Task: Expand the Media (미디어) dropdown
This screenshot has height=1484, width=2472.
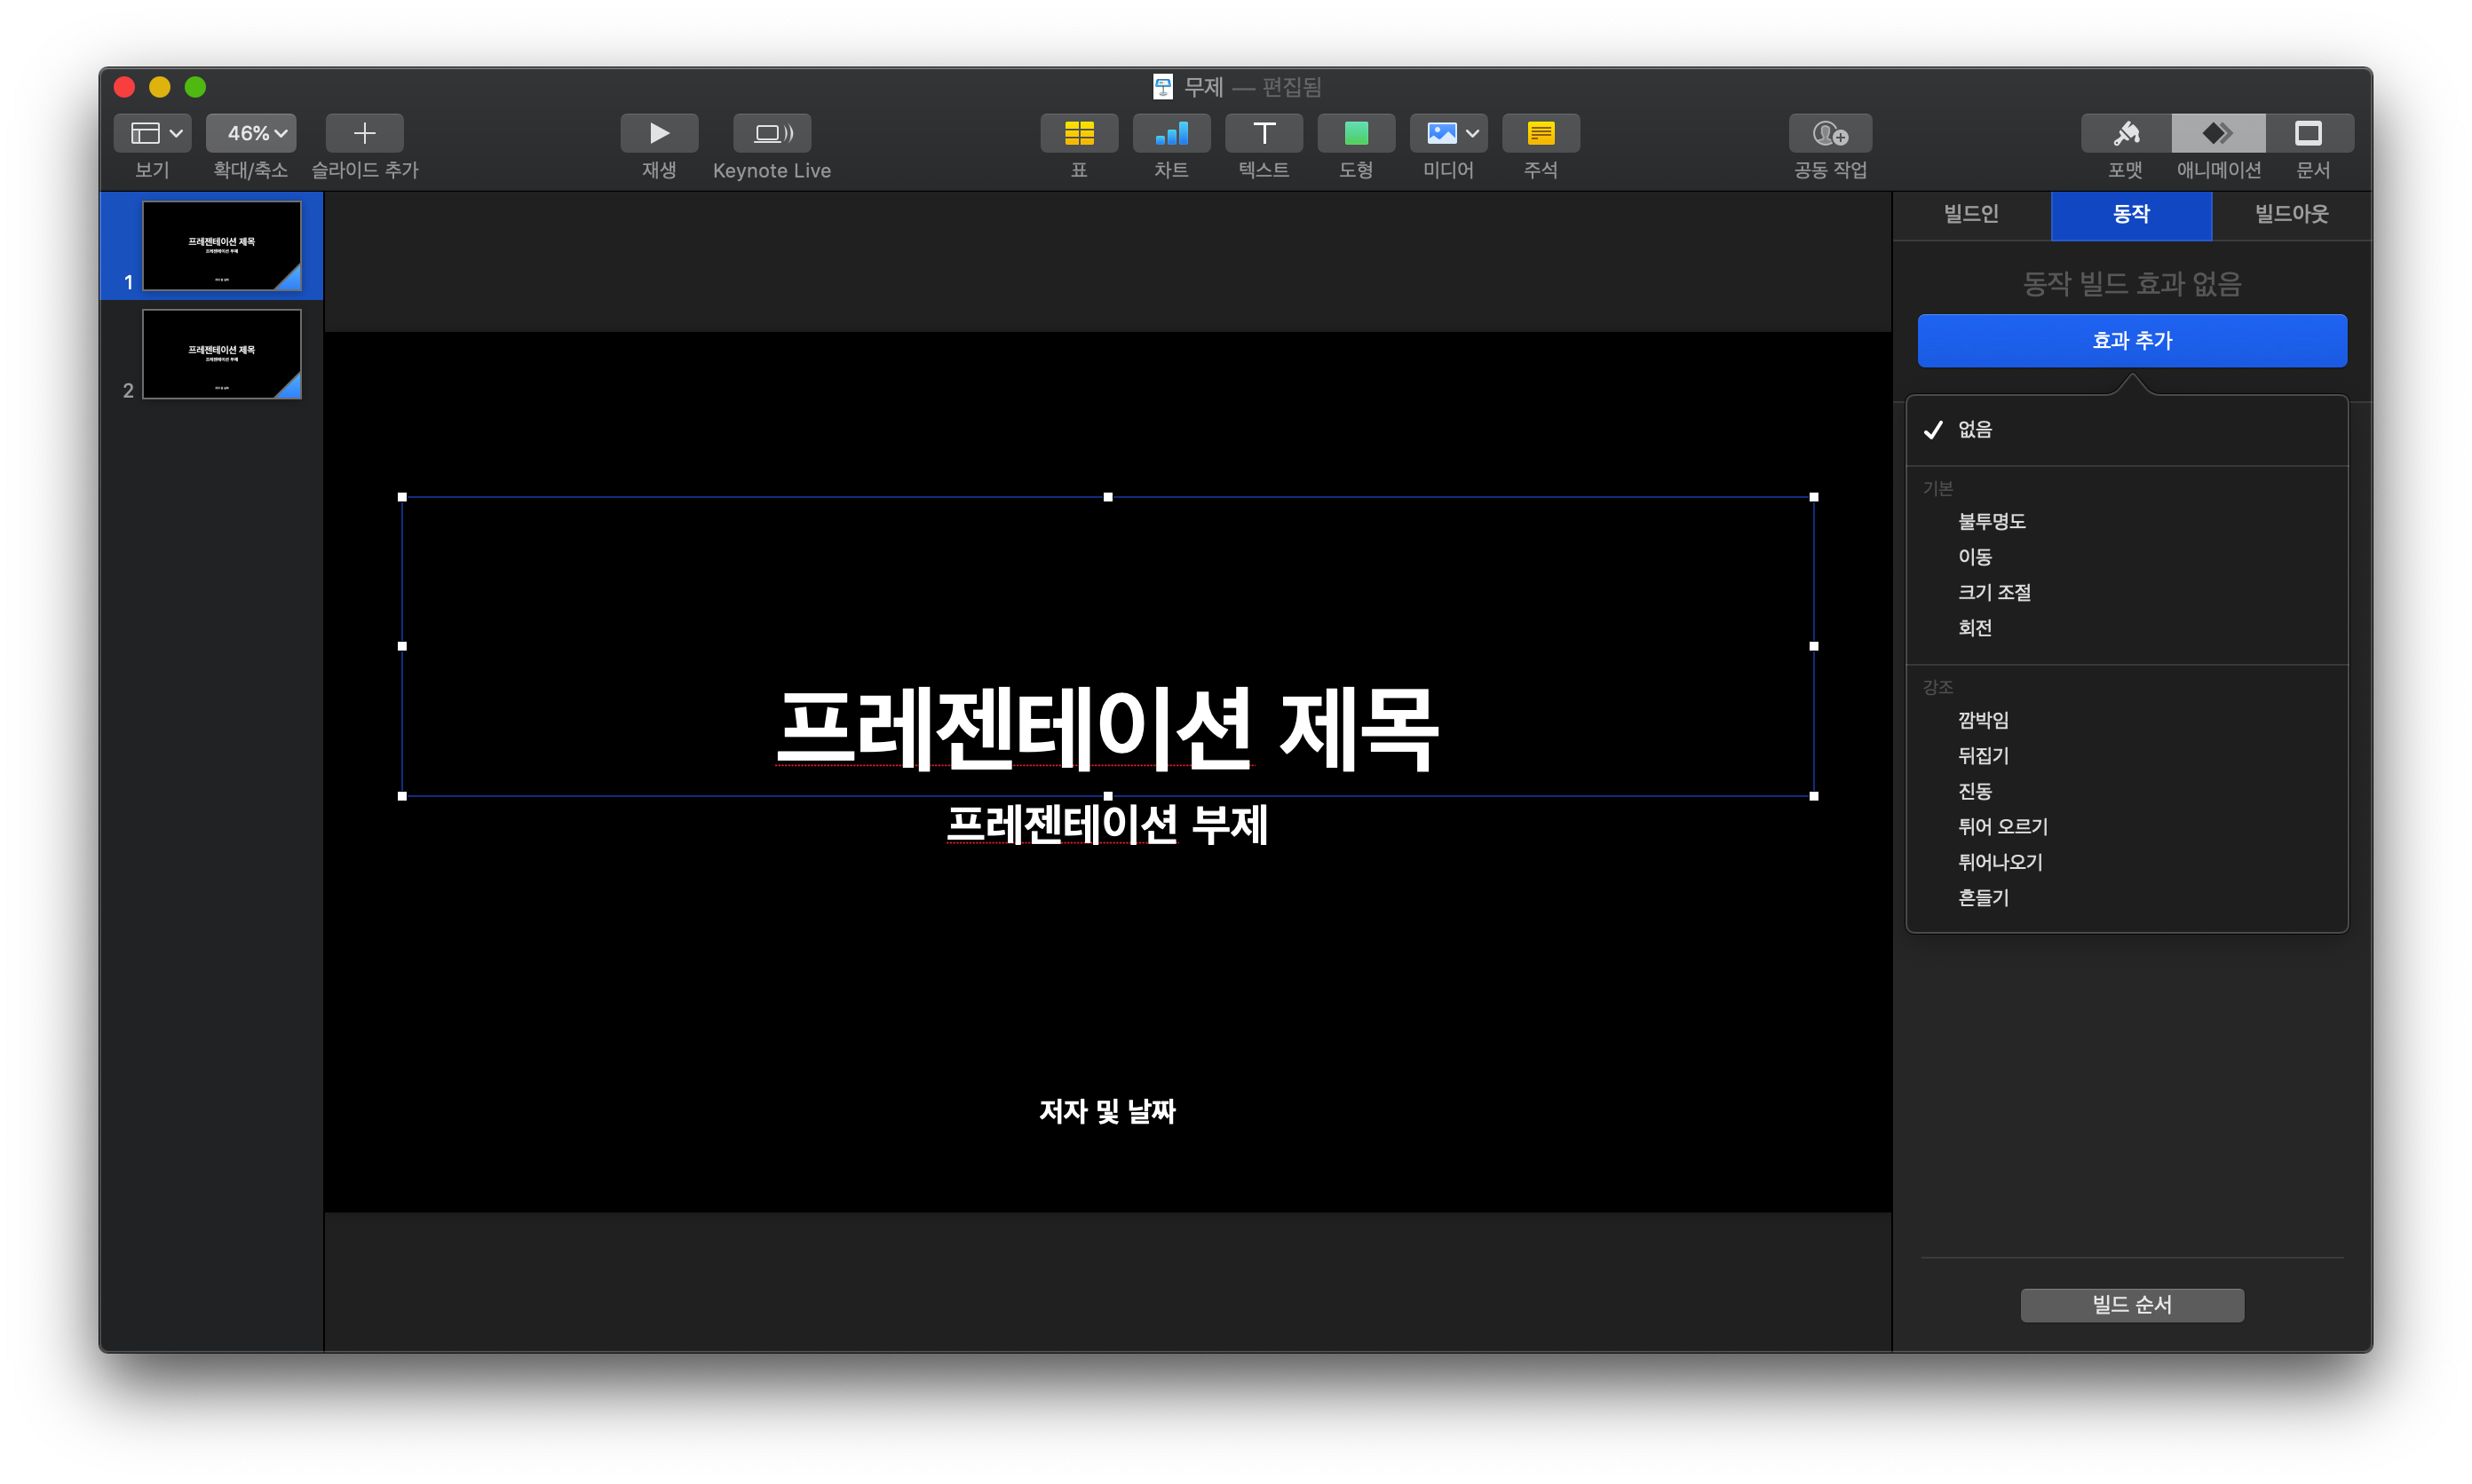Action: [x=1448, y=133]
